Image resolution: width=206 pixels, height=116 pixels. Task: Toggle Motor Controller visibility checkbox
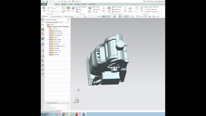[x=50, y=33]
